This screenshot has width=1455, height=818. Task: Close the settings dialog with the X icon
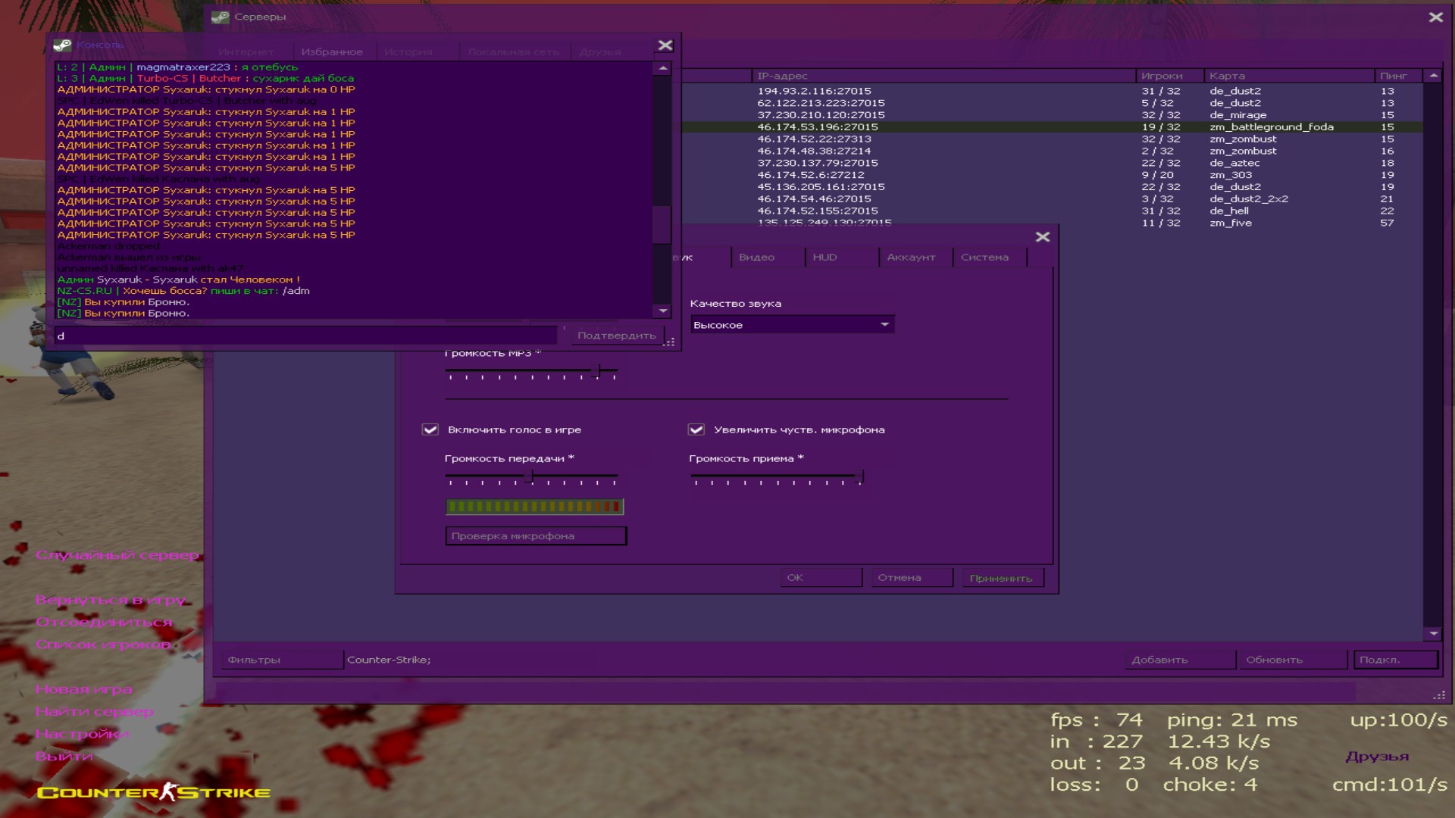click(1043, 237)
